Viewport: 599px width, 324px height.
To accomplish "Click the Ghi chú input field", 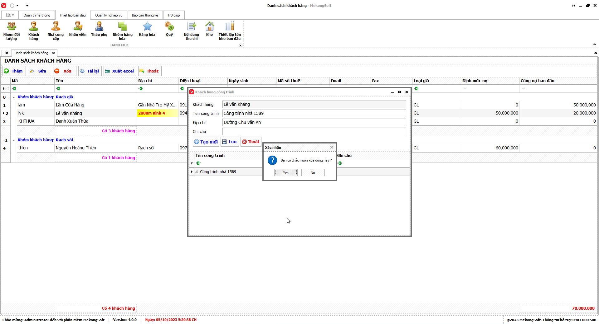I will click(314, 131).
